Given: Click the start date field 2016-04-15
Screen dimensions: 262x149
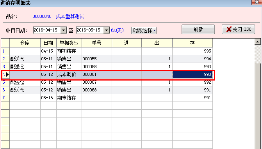Looking at the screenshot, I should [x=47, y=30].
